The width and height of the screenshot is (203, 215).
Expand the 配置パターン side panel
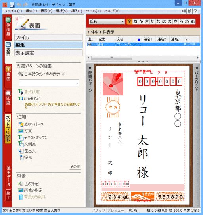(x=90, y=80)
